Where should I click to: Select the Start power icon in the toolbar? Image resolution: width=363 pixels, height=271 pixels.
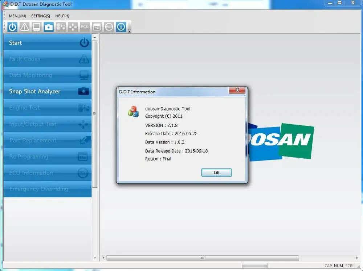pyautogui.click(x=12, y=27)
